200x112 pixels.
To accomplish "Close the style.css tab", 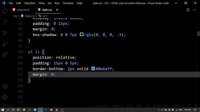I will [57, 10].
